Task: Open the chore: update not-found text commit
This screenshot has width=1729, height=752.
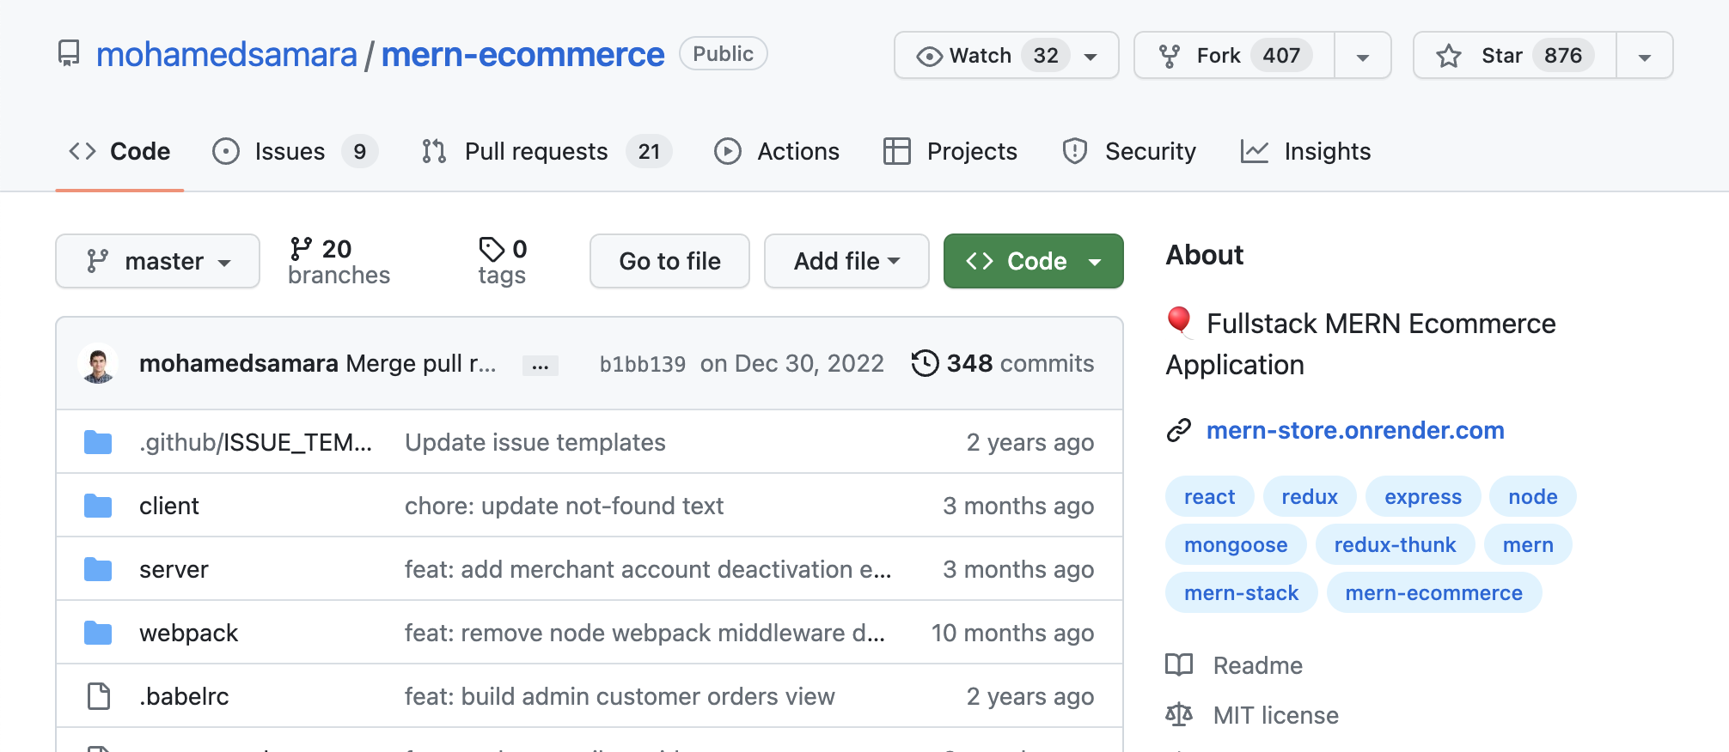Action: pyautogui.click(x=565, y=506)
